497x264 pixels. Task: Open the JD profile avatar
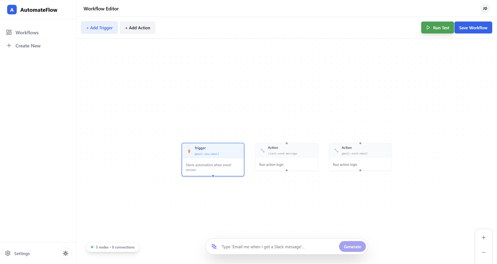click(x=485, y=8)
